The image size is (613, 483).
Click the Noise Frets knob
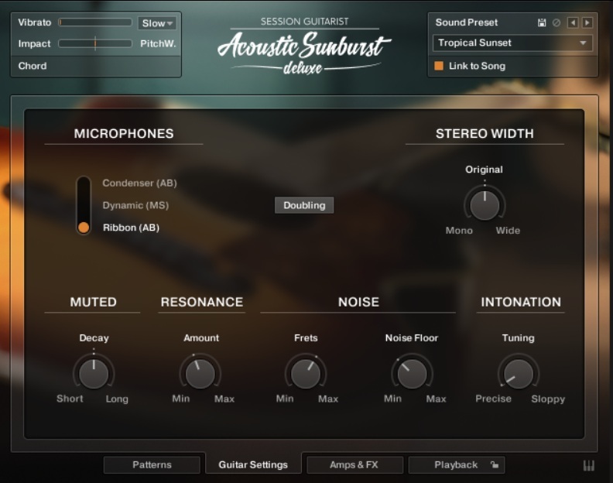(x=306, y=374)
